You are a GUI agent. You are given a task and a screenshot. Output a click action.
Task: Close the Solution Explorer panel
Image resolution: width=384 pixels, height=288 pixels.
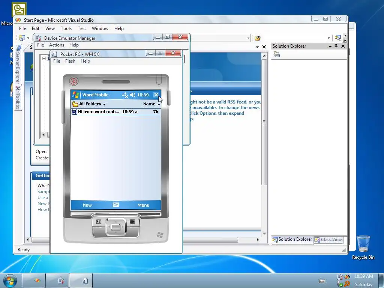tap(343, 46)
